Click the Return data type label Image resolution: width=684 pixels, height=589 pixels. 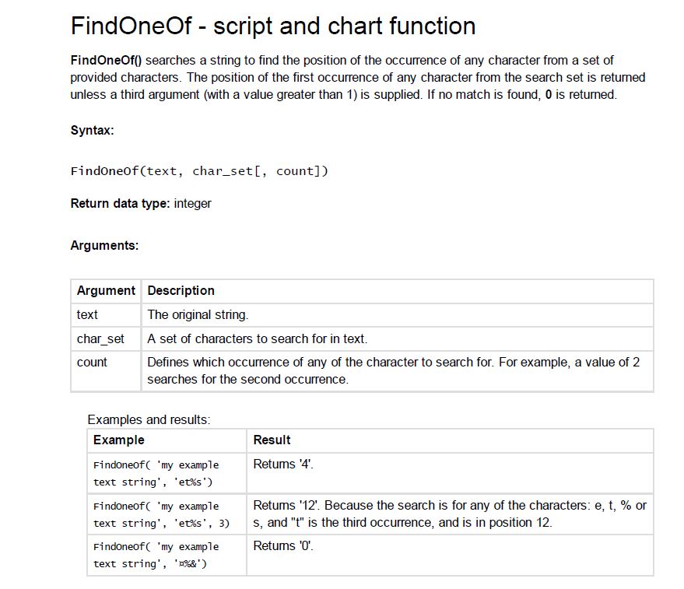120,203
